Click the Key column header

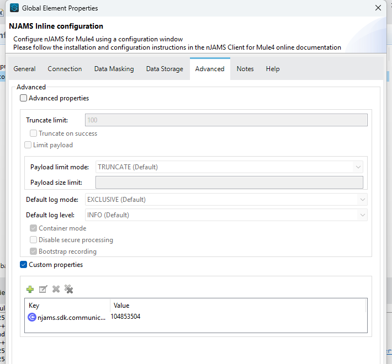pos(67,306)
